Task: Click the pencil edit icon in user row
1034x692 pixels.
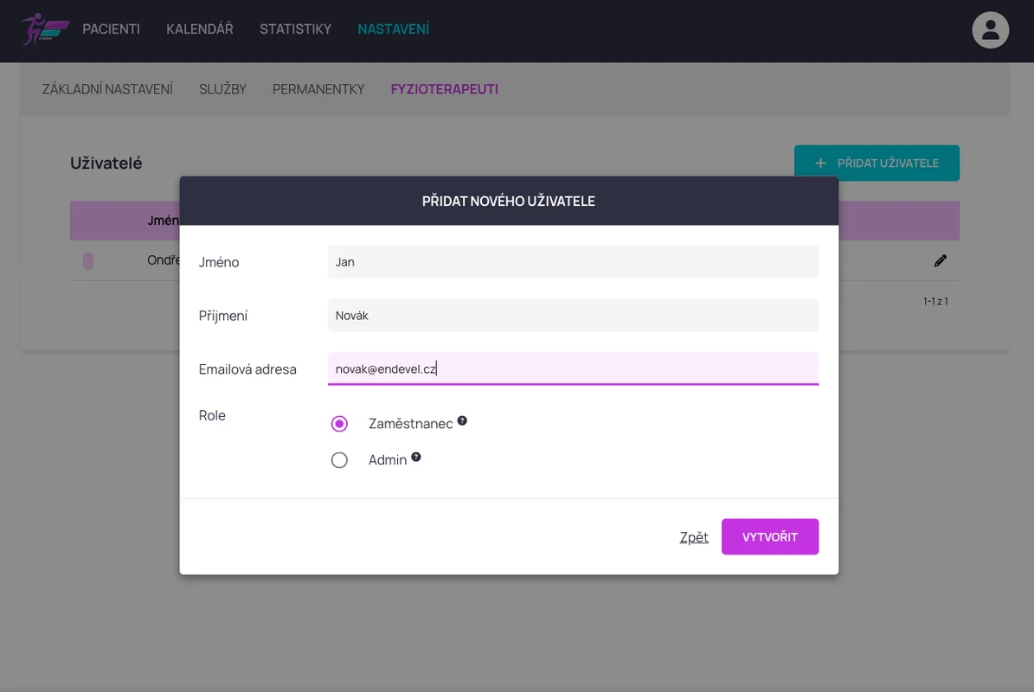Action: click(940, 260)
